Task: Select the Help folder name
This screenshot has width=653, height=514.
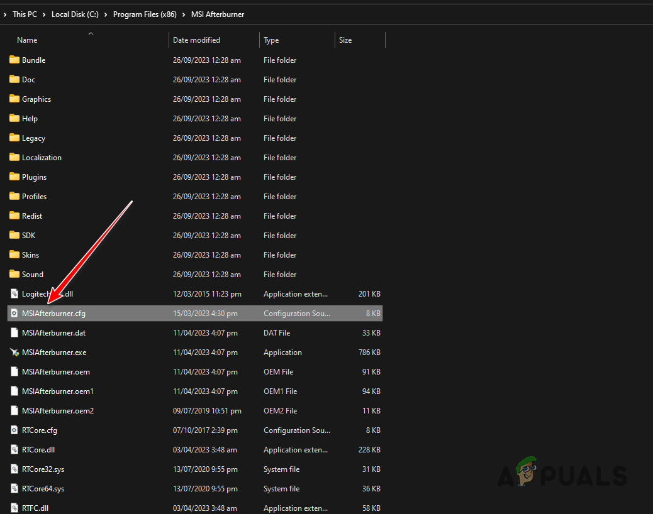Action: point(30,119)
